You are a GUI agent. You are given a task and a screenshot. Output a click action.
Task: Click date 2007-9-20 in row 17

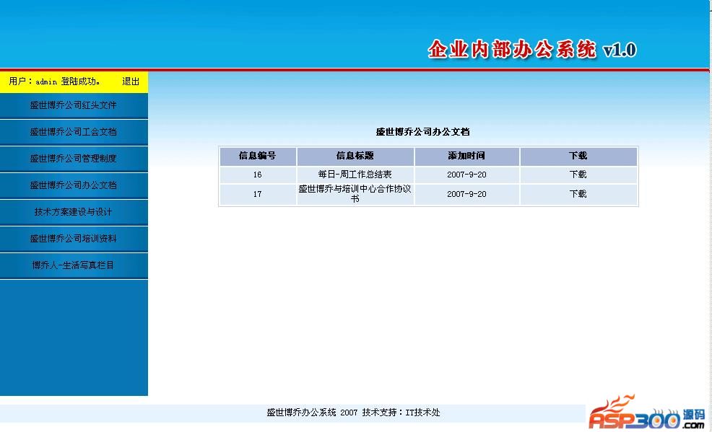[x=466, y=194]
